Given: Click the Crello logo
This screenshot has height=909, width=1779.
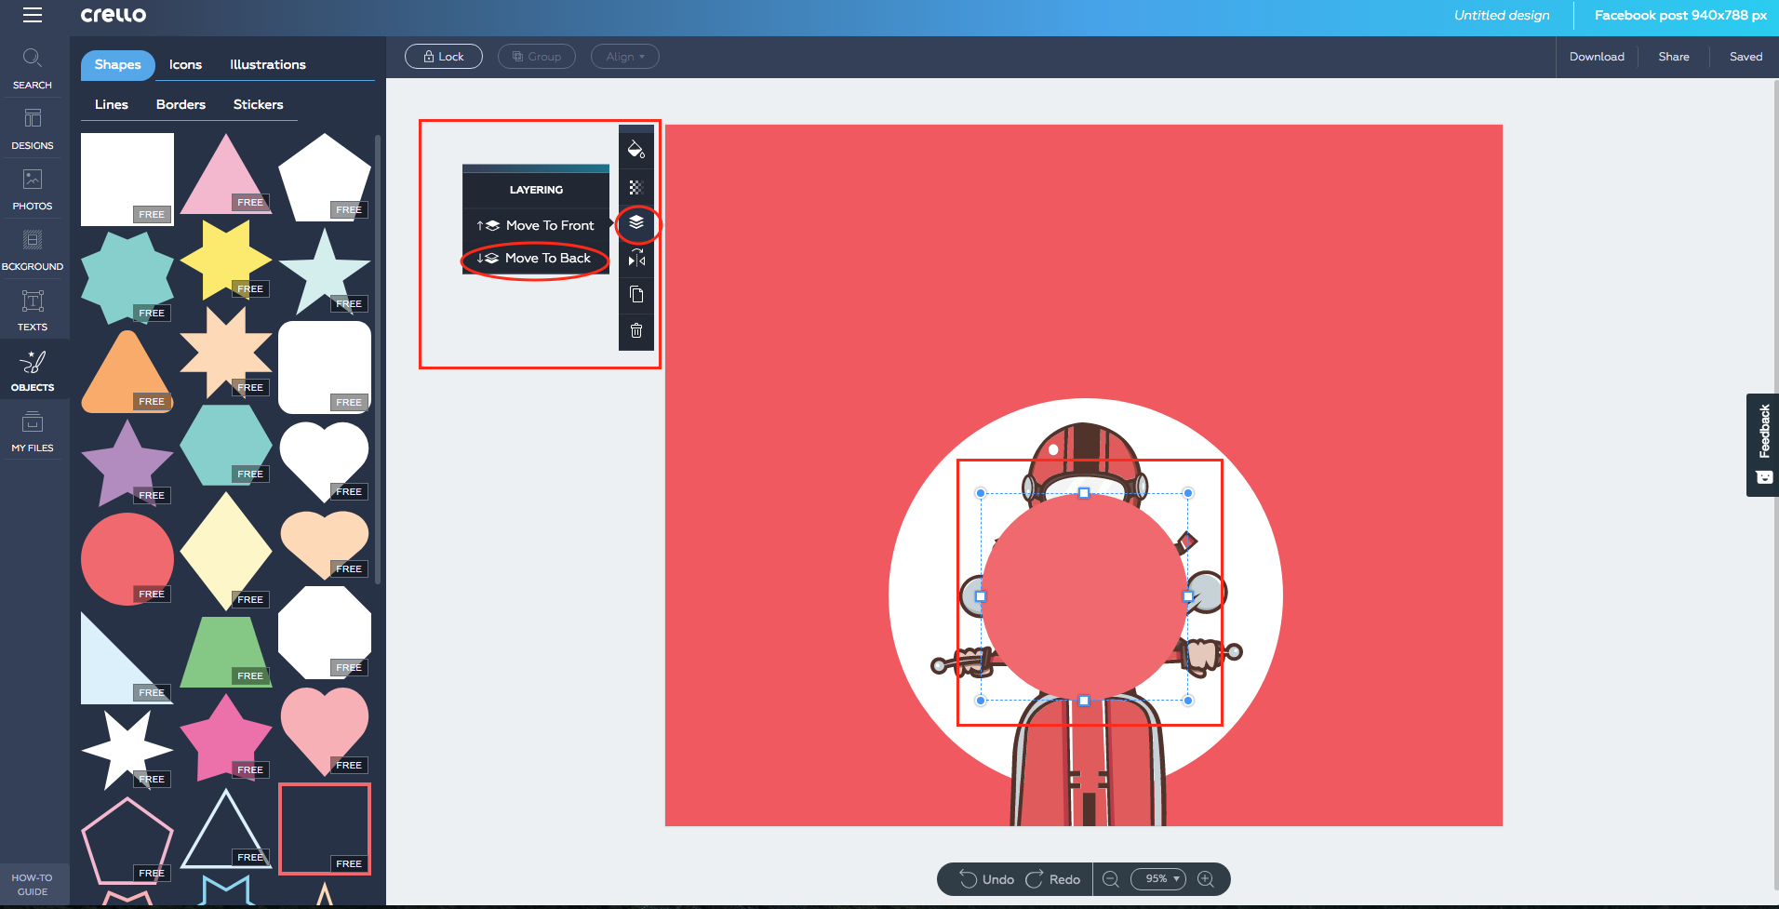Looking at the screenshot, I should 114,15.
